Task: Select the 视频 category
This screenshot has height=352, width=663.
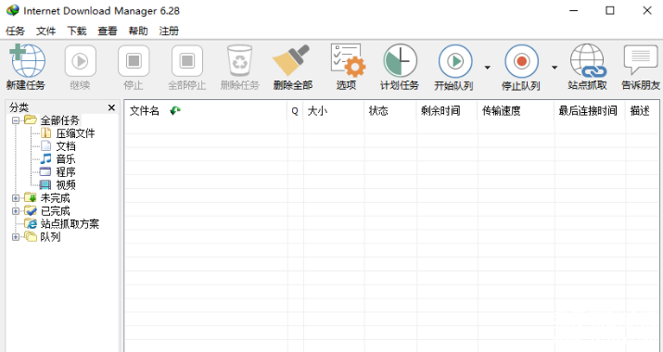Action: coord(66,185)
